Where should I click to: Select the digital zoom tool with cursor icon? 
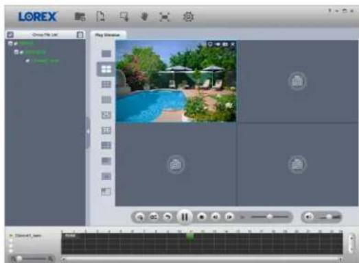(x=124, y=16)
